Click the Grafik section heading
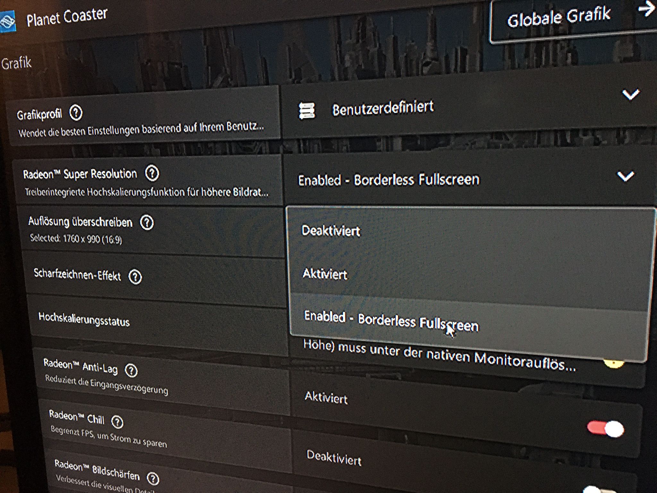Viewport: 657px width, 493px height. point(16,63)
